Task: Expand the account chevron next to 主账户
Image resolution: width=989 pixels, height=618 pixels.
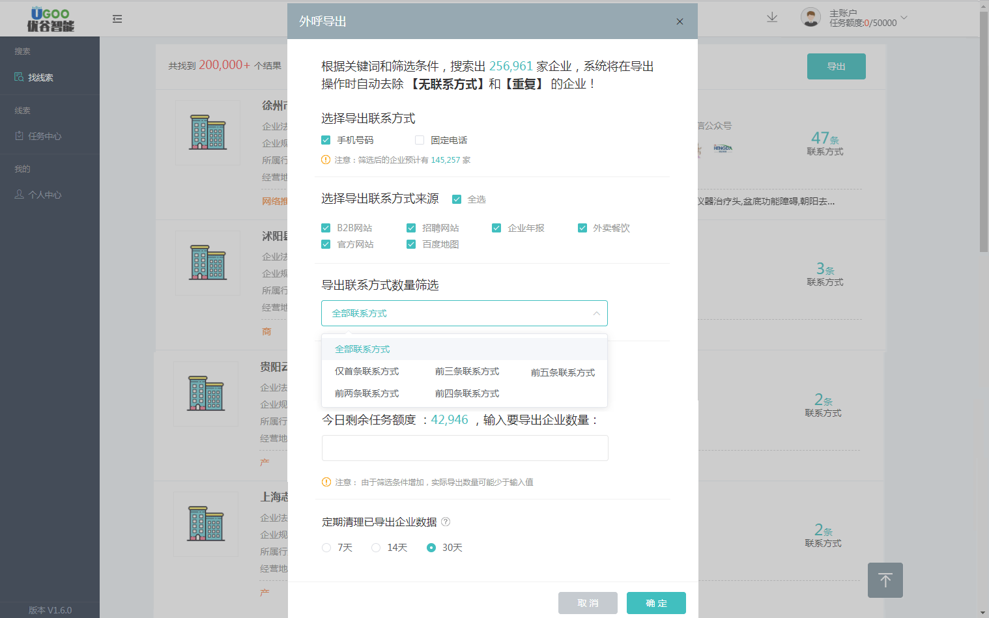Action: (904, 18)
